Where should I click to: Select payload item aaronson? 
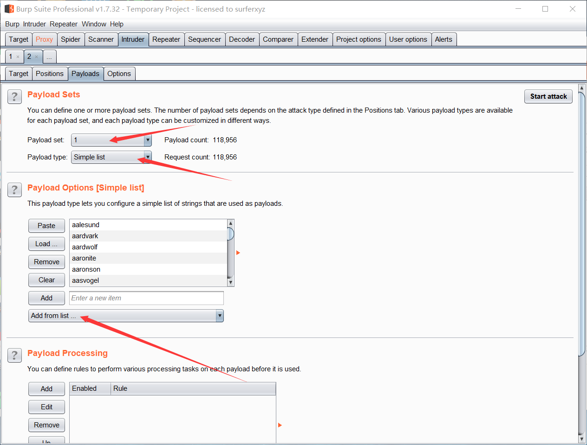click(148, 269)
